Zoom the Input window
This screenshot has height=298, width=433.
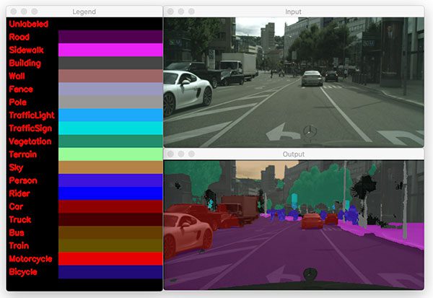point(191,12)
